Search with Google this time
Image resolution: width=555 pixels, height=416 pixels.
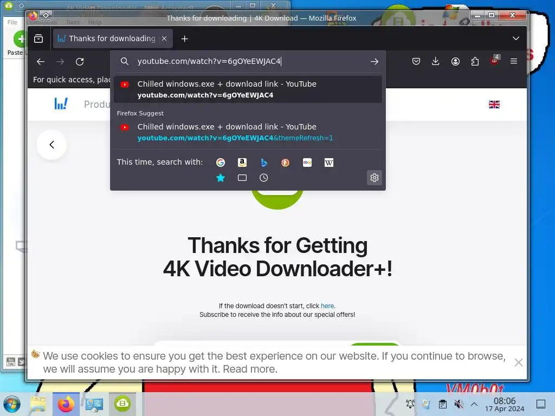221,162
